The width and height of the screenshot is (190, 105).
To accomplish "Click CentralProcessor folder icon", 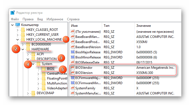I will (44, 74).
